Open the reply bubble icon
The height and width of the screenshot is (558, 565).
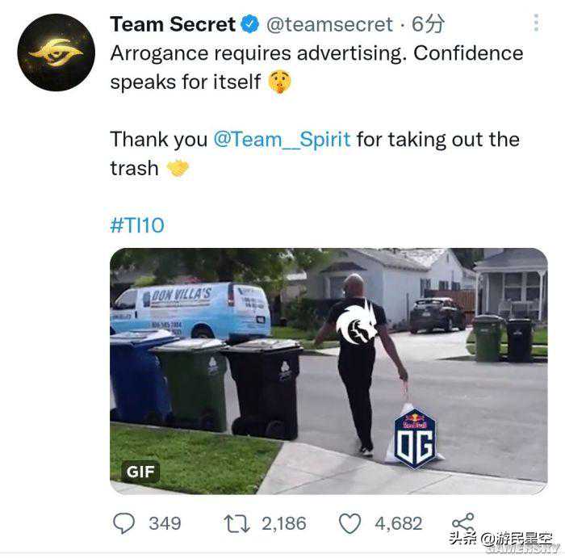point(124,523)
